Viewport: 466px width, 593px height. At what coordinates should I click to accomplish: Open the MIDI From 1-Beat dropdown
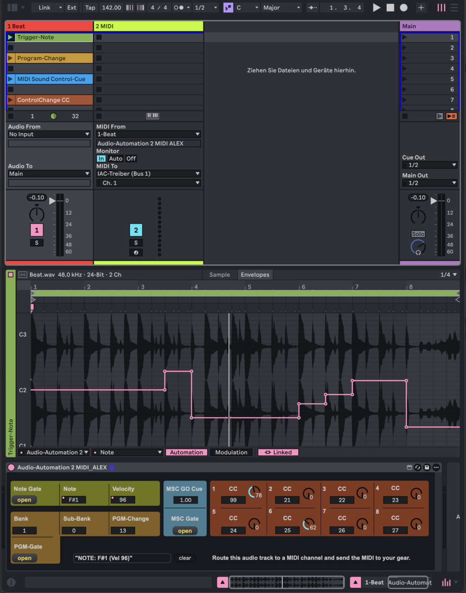tap(148, 134)
